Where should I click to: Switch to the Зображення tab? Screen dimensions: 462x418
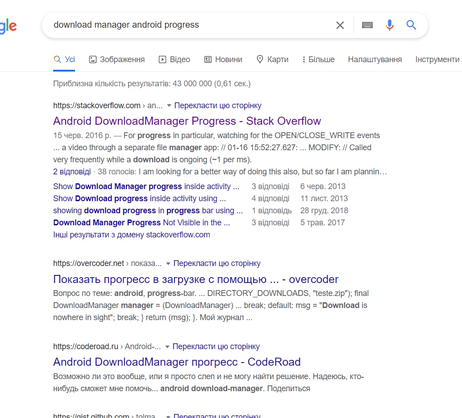coord(117,59)
